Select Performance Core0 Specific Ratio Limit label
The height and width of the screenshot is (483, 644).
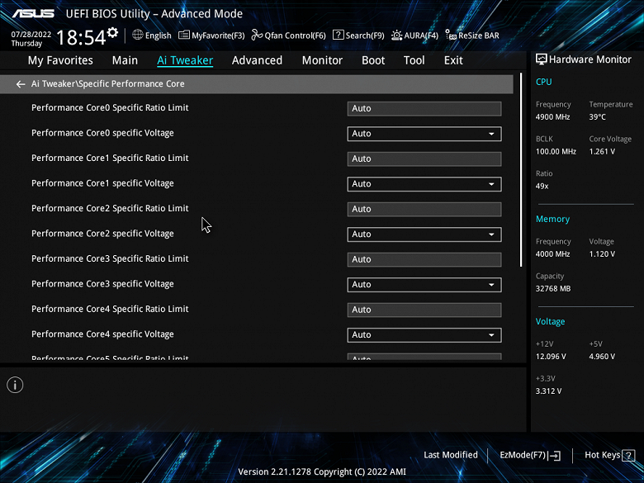coord(110,107)
